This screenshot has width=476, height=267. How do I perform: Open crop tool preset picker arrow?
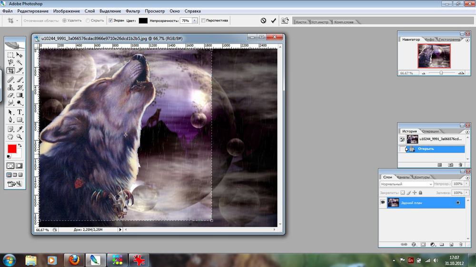coord(17,20)
